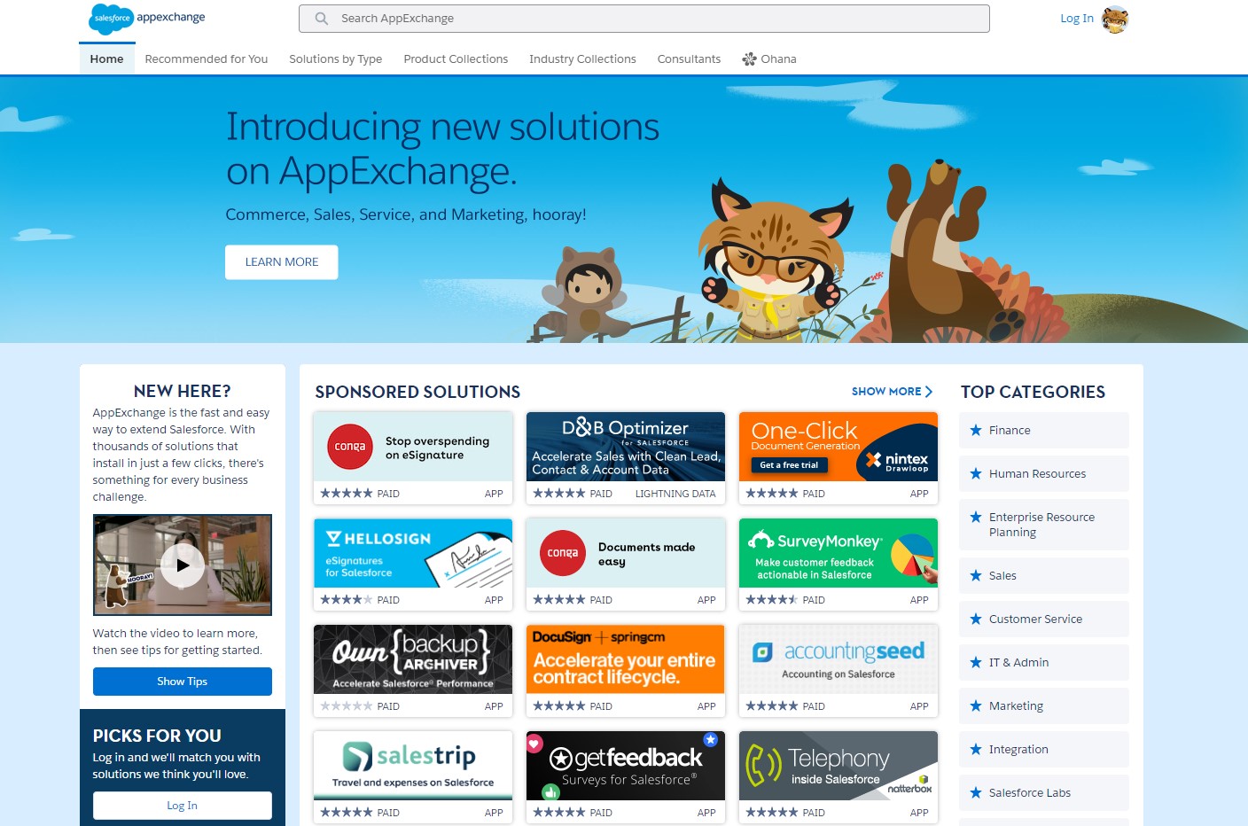Click the Learn More banner button
Image resolution: width=1248 pixels, height=826 pixels.
tap(282, 262)
